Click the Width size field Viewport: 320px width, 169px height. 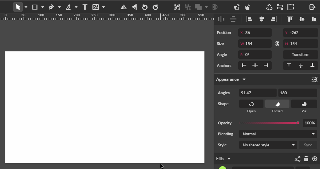tap(255, 44)
